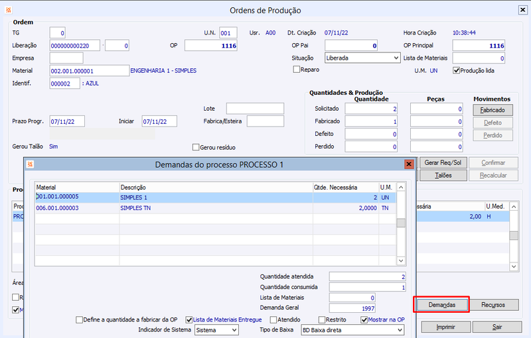Click the Prazo Progr. date field
This screenshot has width=531, height=338.
[x=67, y=121]
